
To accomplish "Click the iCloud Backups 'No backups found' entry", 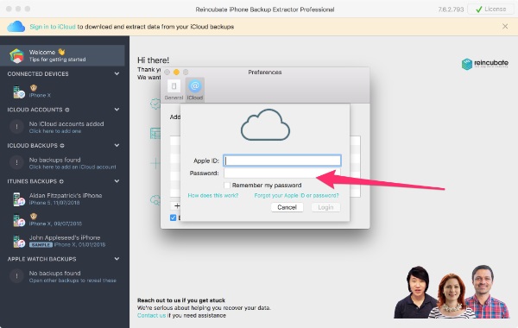I will (62, 163).
